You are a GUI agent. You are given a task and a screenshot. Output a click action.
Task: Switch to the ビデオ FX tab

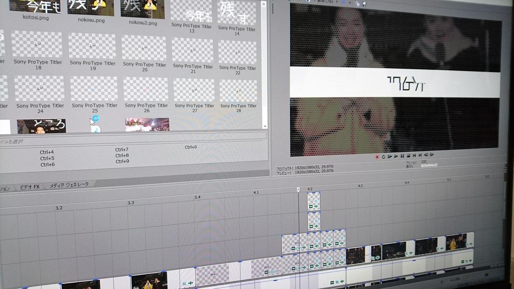(29, 187)
